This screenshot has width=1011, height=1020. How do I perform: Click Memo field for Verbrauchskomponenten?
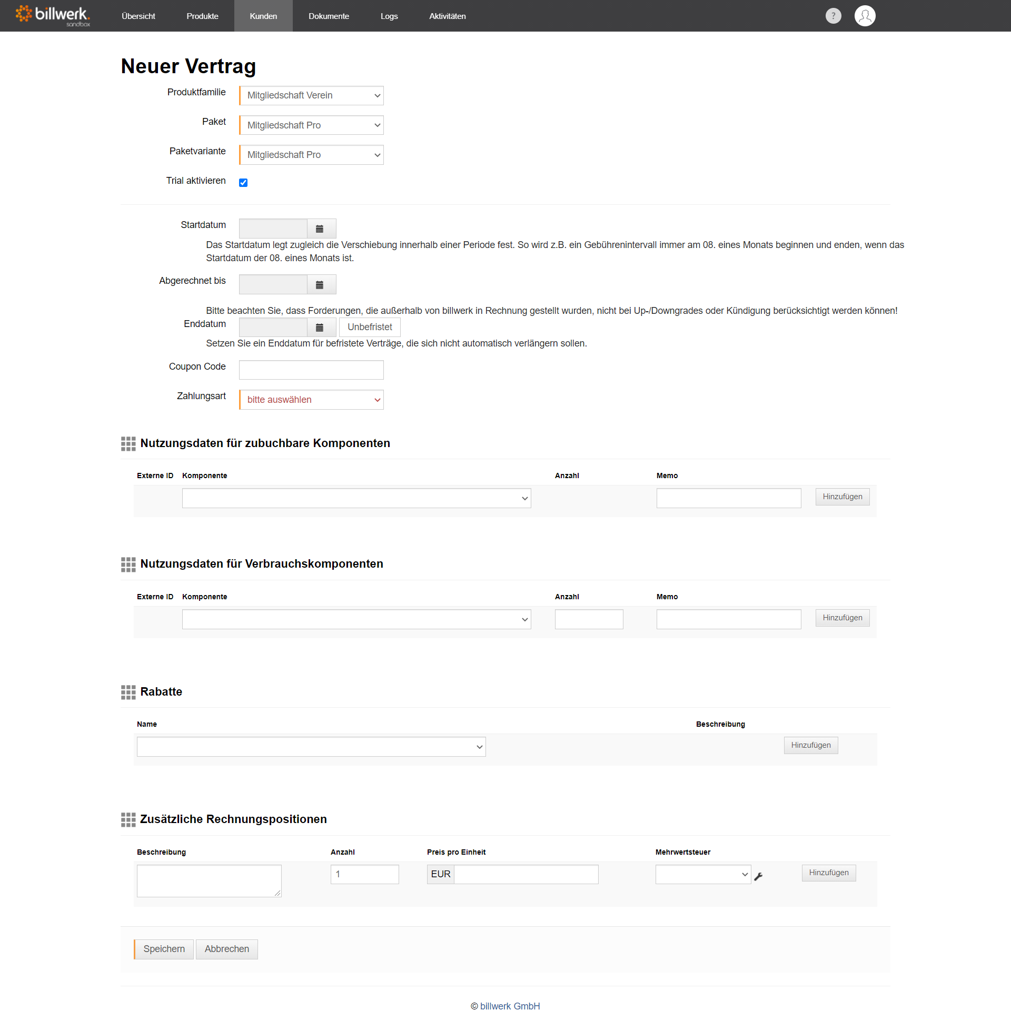pyautogui.click(x=729, y=619)
